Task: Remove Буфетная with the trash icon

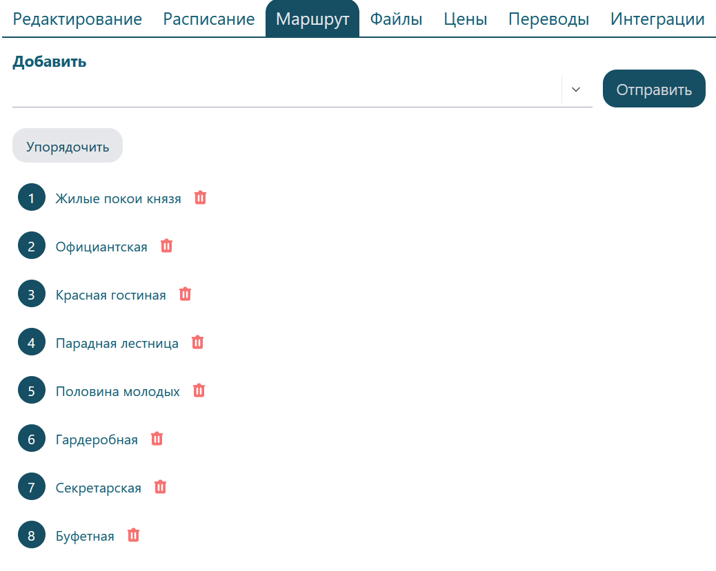Action: (134, 535)
